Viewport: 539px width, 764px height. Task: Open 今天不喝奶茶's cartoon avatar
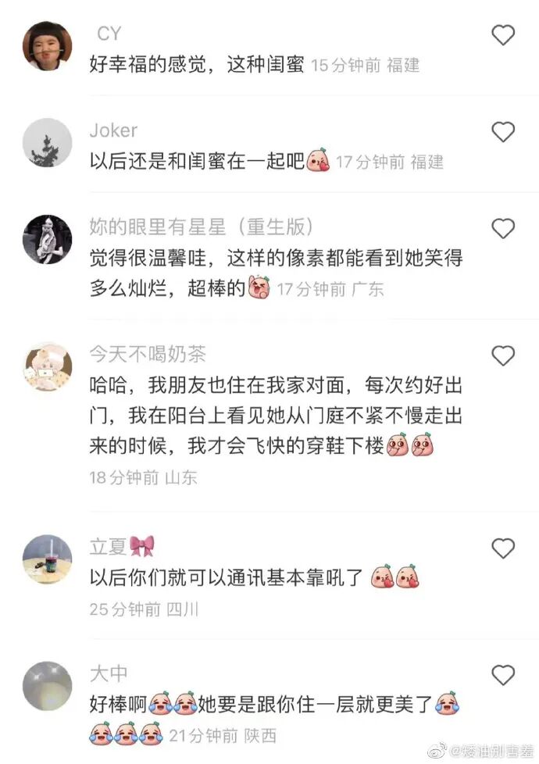click(48, 366)
